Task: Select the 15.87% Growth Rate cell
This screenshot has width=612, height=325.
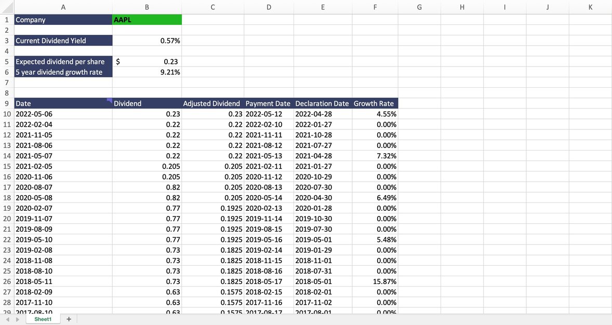Action: (x=375, y=281)
